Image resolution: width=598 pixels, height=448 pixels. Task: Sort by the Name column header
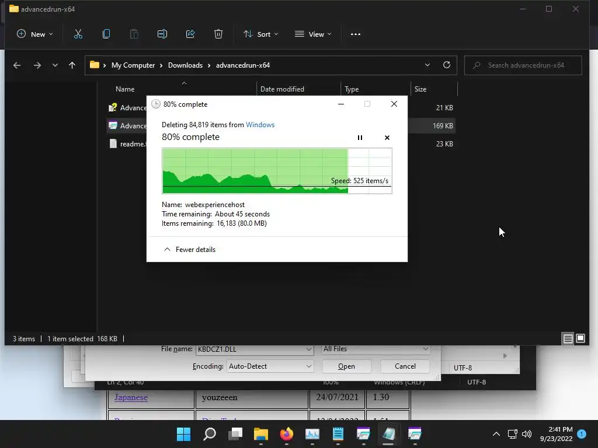[x=125, y=89]
